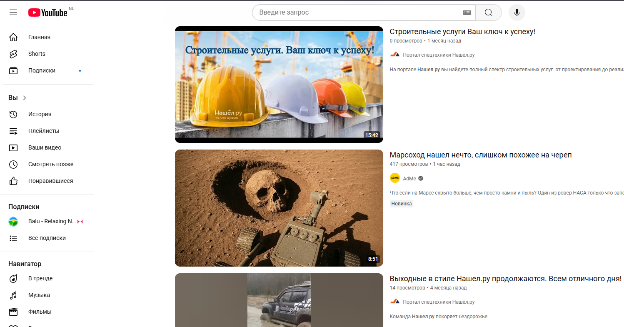624x327 pixels.
Task: Click the Фильмы clapperboard icon
Action: point(13,312)
